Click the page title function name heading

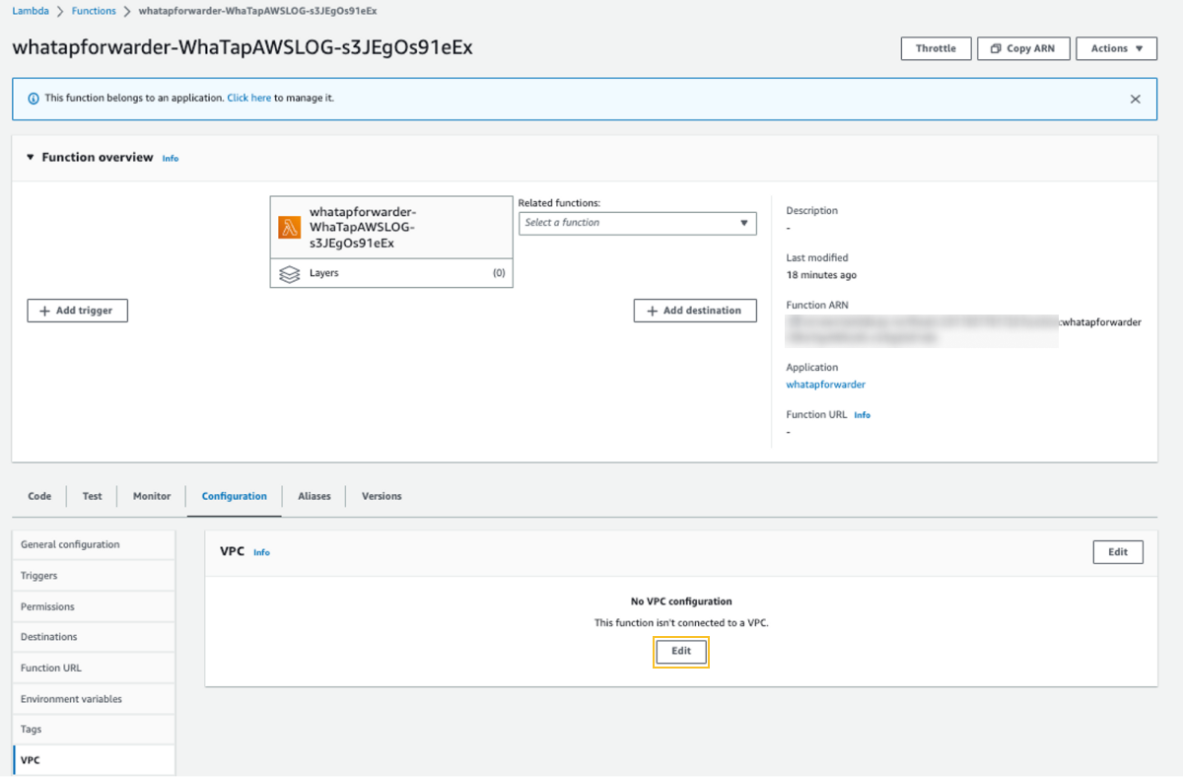click(x=243, y=47)
